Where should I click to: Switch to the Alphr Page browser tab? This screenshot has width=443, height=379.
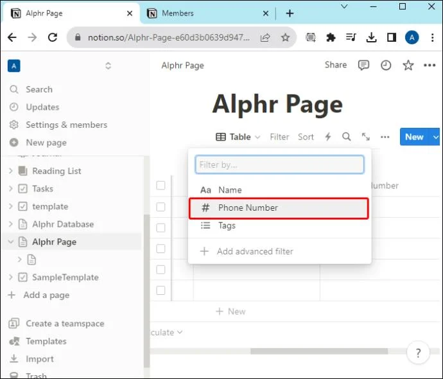tap(71, 13)
